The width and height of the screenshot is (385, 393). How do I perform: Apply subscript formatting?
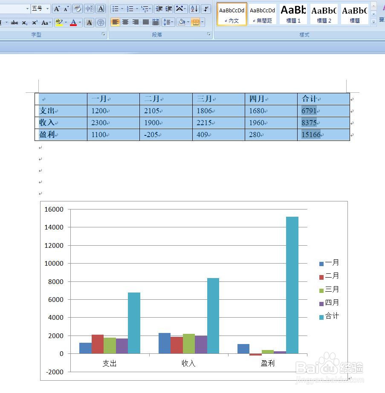[x=25, y=23]
